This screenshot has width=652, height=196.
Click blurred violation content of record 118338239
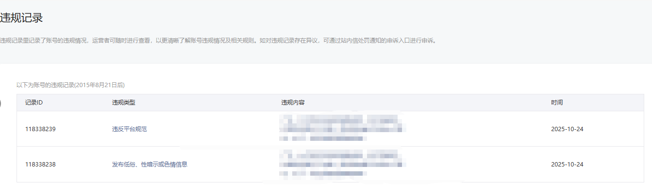click(x=342, y=128)
